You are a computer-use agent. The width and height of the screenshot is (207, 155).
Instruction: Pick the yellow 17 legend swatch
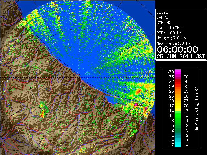[178, 106]
